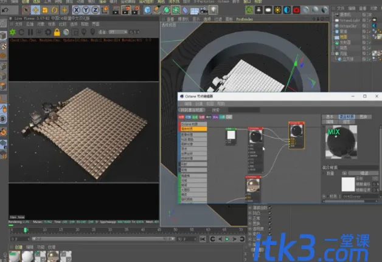Add a cube primitive object
This screenshot has height=262, width=382.
pyautogui.click(x=147, y=10)
